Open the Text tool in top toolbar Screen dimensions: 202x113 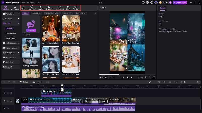click(x=23, y=8)
